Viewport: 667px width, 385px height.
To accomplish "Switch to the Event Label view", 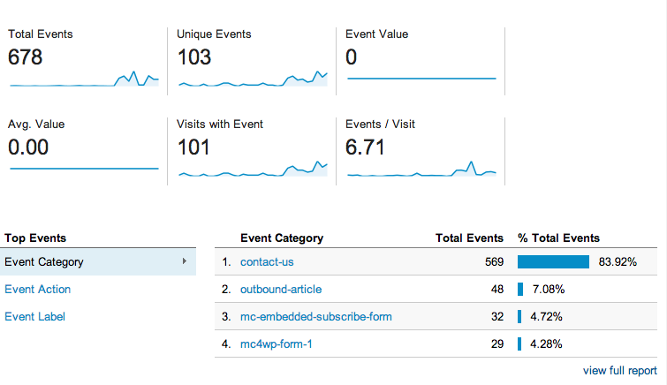I will click(34, 316).
